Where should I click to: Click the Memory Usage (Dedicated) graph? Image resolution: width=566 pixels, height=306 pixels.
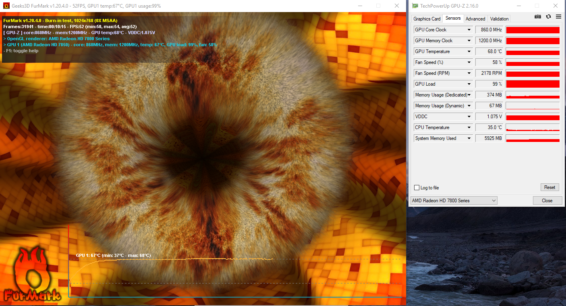click(533, 95)
